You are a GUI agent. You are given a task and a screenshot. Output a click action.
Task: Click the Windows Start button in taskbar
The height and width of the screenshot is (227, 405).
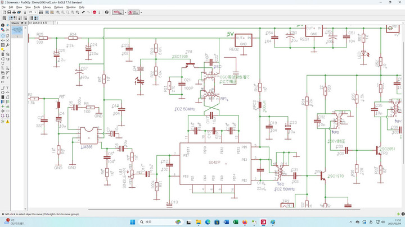coord(132,222)
